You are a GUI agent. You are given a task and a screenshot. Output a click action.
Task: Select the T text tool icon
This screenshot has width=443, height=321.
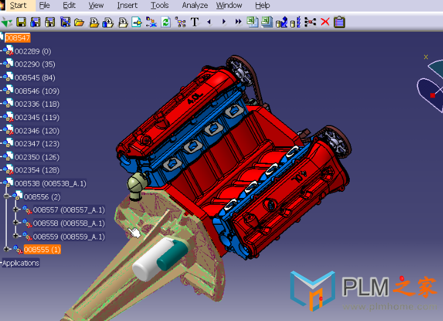(x=194, y=22)
